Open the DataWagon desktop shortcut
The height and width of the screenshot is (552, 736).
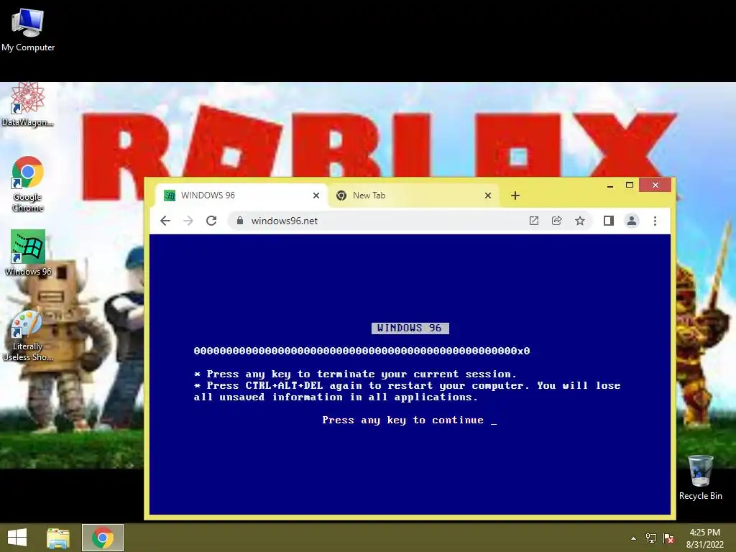[28, 104]
